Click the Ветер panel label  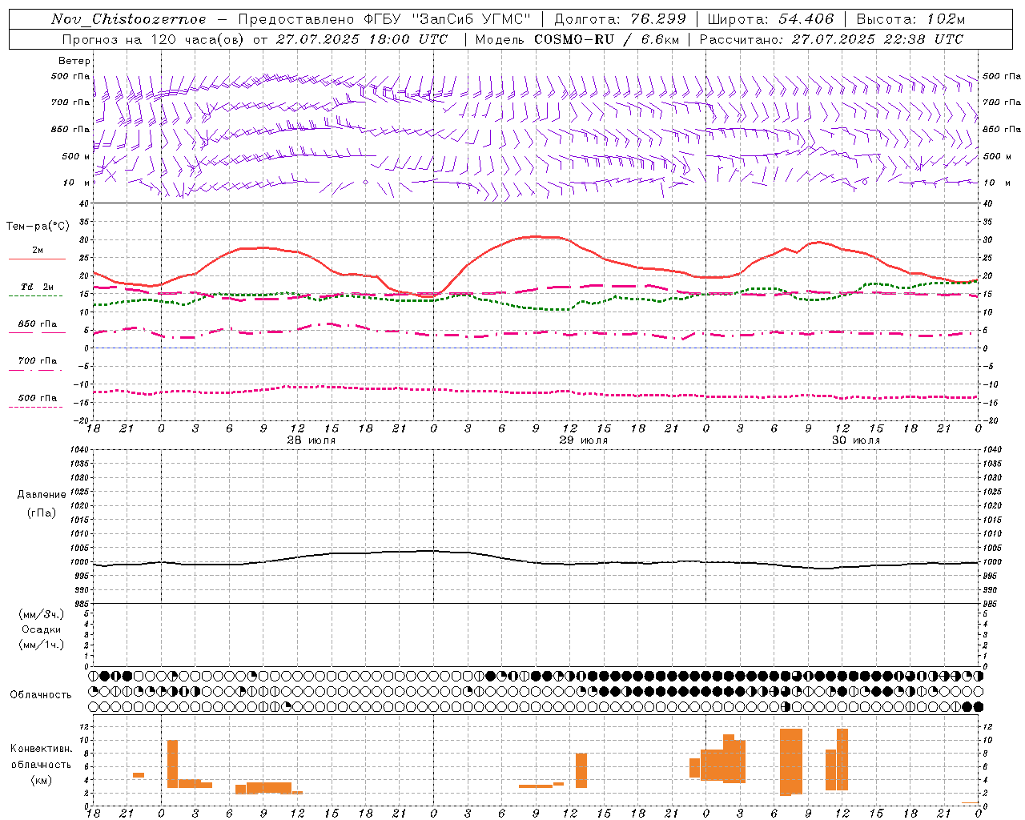coord(74,61)
